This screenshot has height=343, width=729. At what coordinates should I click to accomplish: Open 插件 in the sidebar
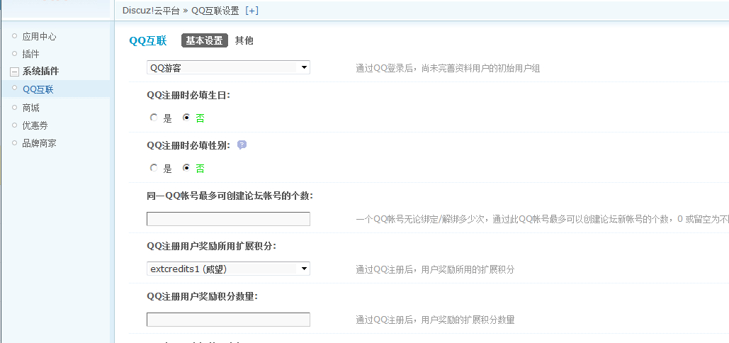coord(30,54)
